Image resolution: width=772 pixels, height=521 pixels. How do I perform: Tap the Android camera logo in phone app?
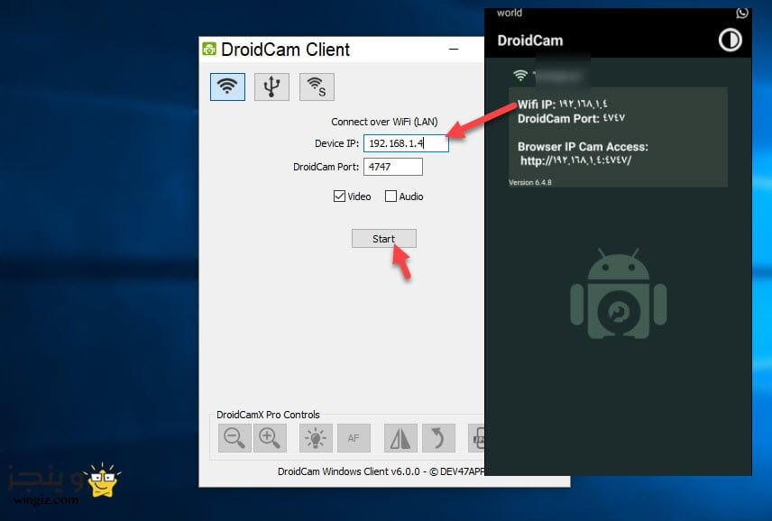[619, 294]
